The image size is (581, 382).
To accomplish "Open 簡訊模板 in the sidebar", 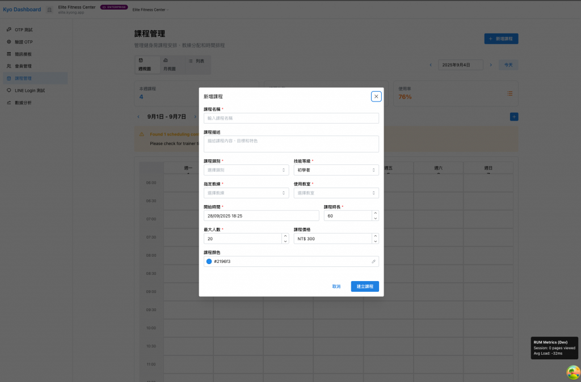I will coord(35,54).
